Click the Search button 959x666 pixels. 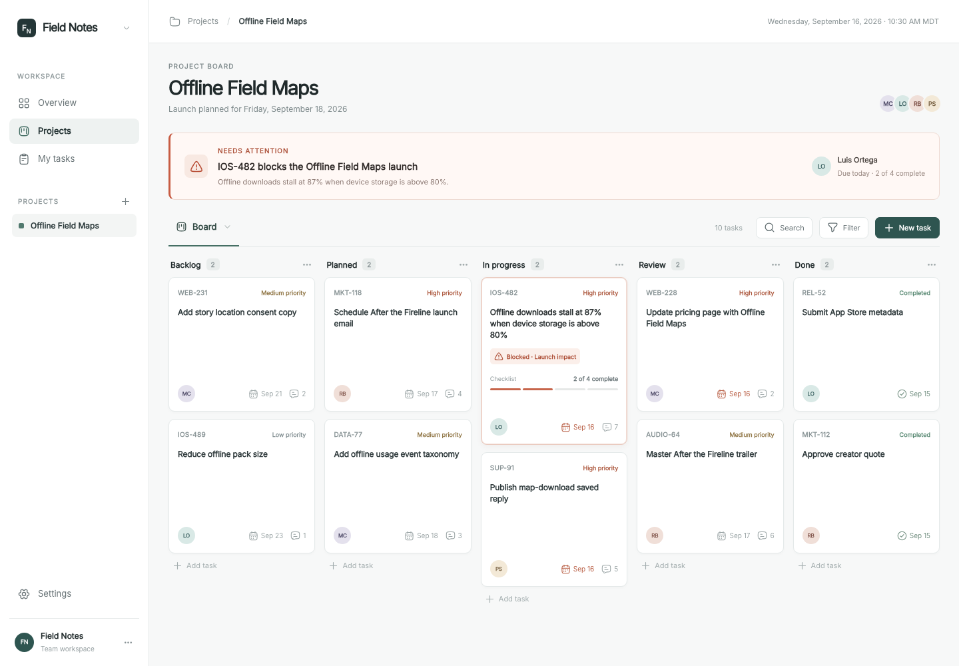click(784, 228)
